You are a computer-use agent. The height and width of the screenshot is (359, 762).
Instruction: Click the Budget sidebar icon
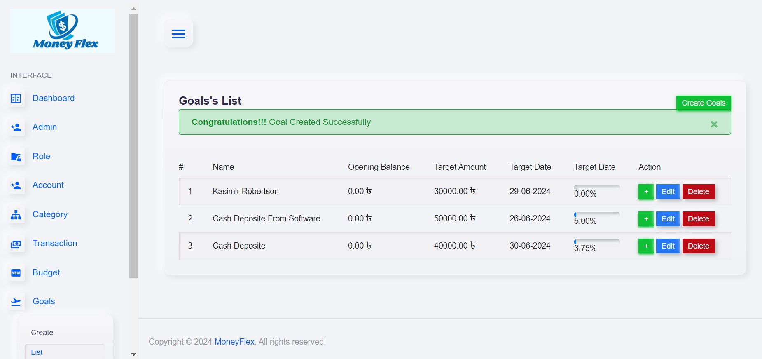pos(16,273)
